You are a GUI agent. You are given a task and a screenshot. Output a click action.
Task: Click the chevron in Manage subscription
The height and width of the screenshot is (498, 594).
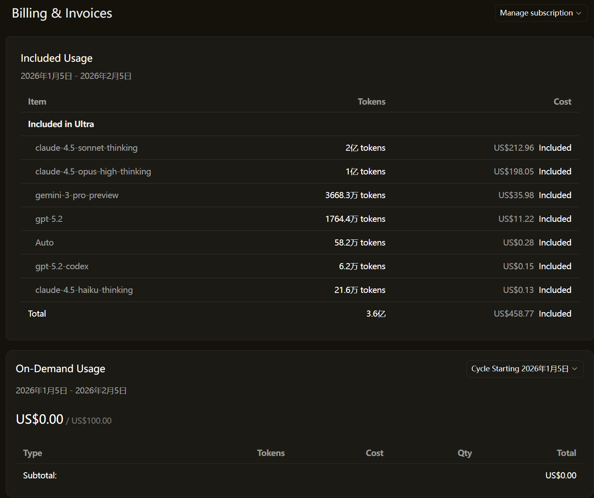[578, 13]
